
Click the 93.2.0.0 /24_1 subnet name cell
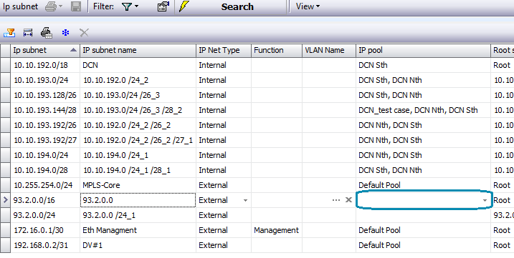[x=138, y=215]
